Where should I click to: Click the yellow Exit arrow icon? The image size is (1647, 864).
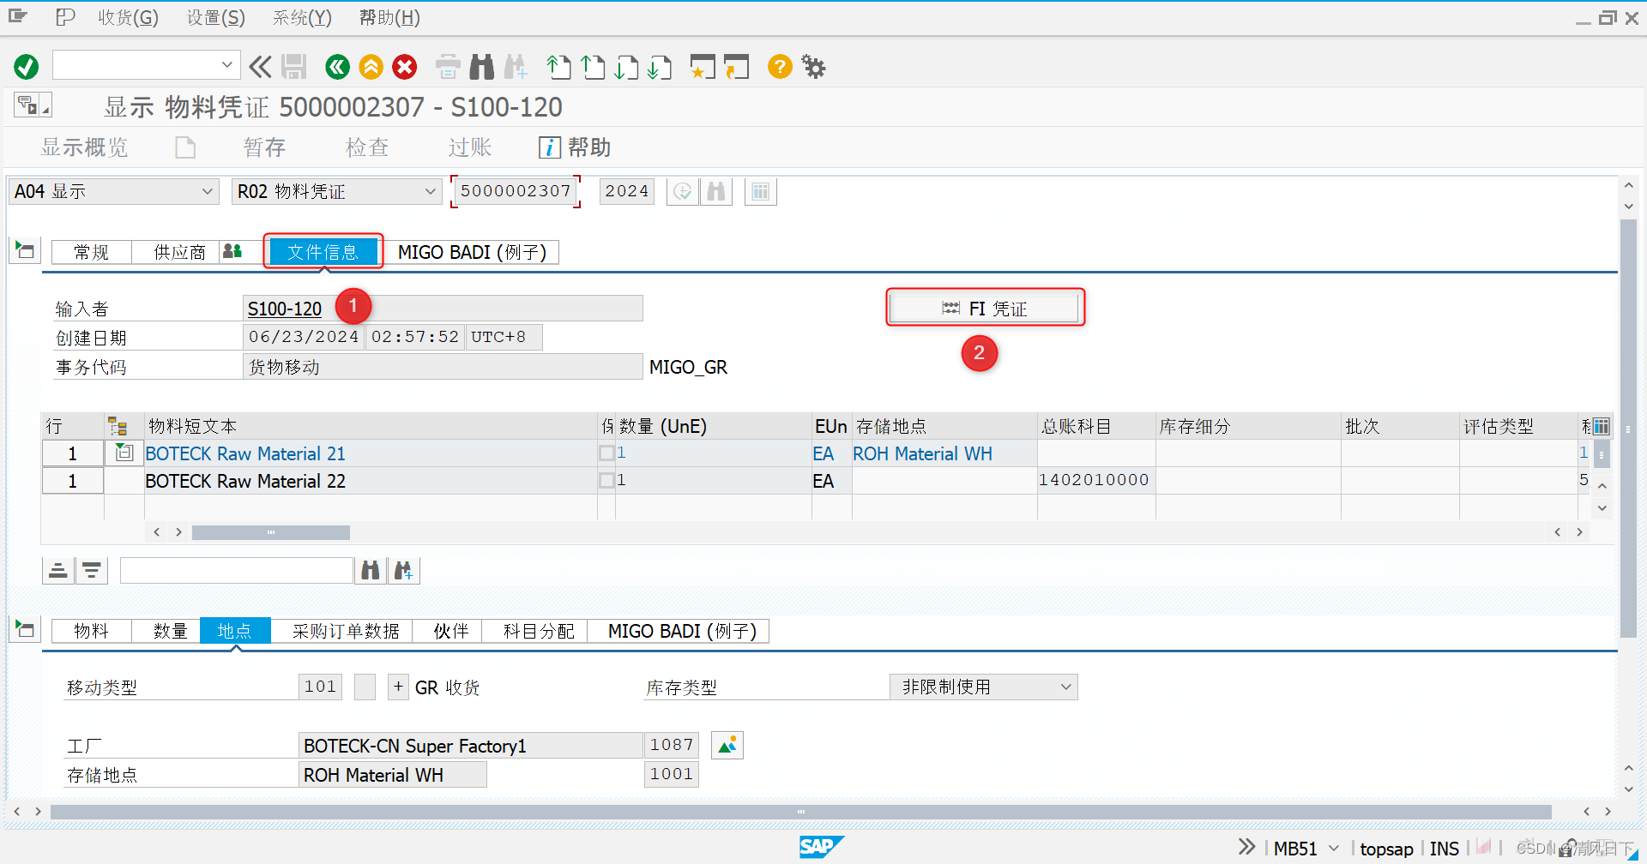tap(371, 66)
